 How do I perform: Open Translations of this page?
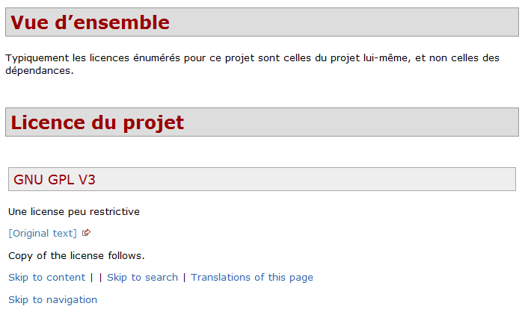tap(252, 278)
